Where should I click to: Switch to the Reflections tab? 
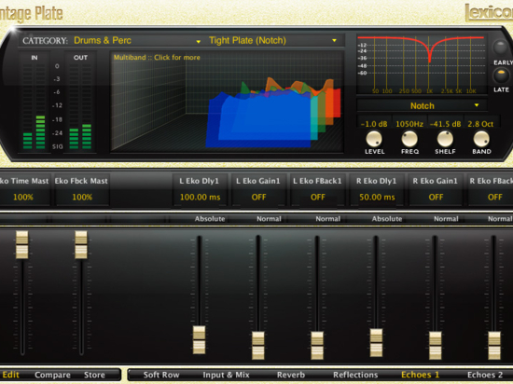click(x=355, y=375)
